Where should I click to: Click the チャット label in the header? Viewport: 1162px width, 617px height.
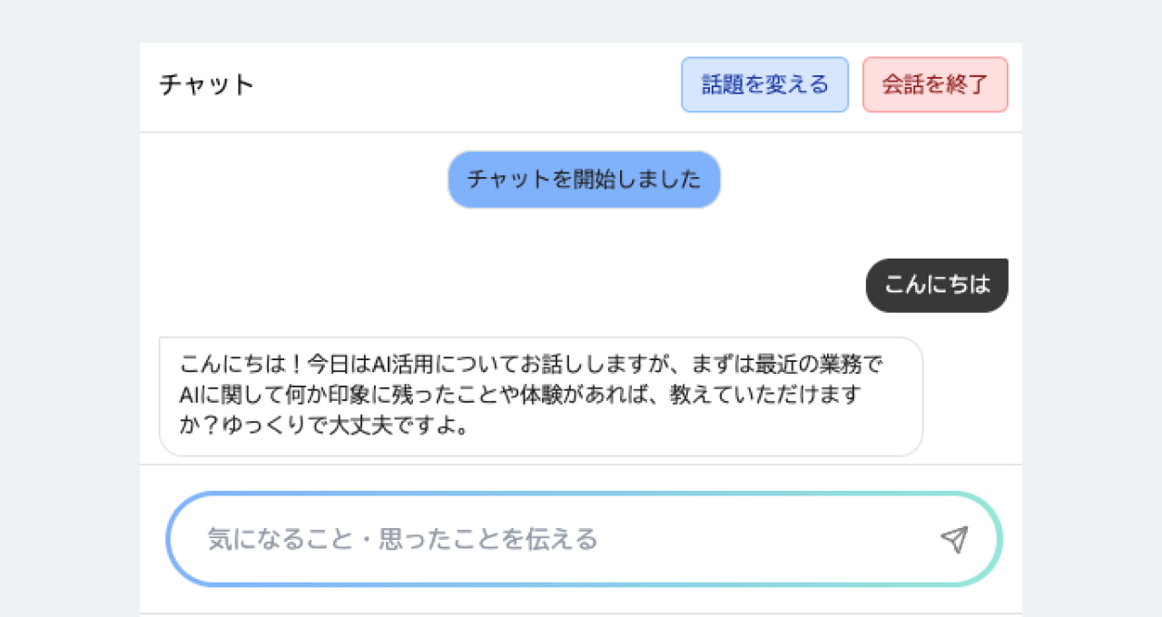tap(207, 84)
